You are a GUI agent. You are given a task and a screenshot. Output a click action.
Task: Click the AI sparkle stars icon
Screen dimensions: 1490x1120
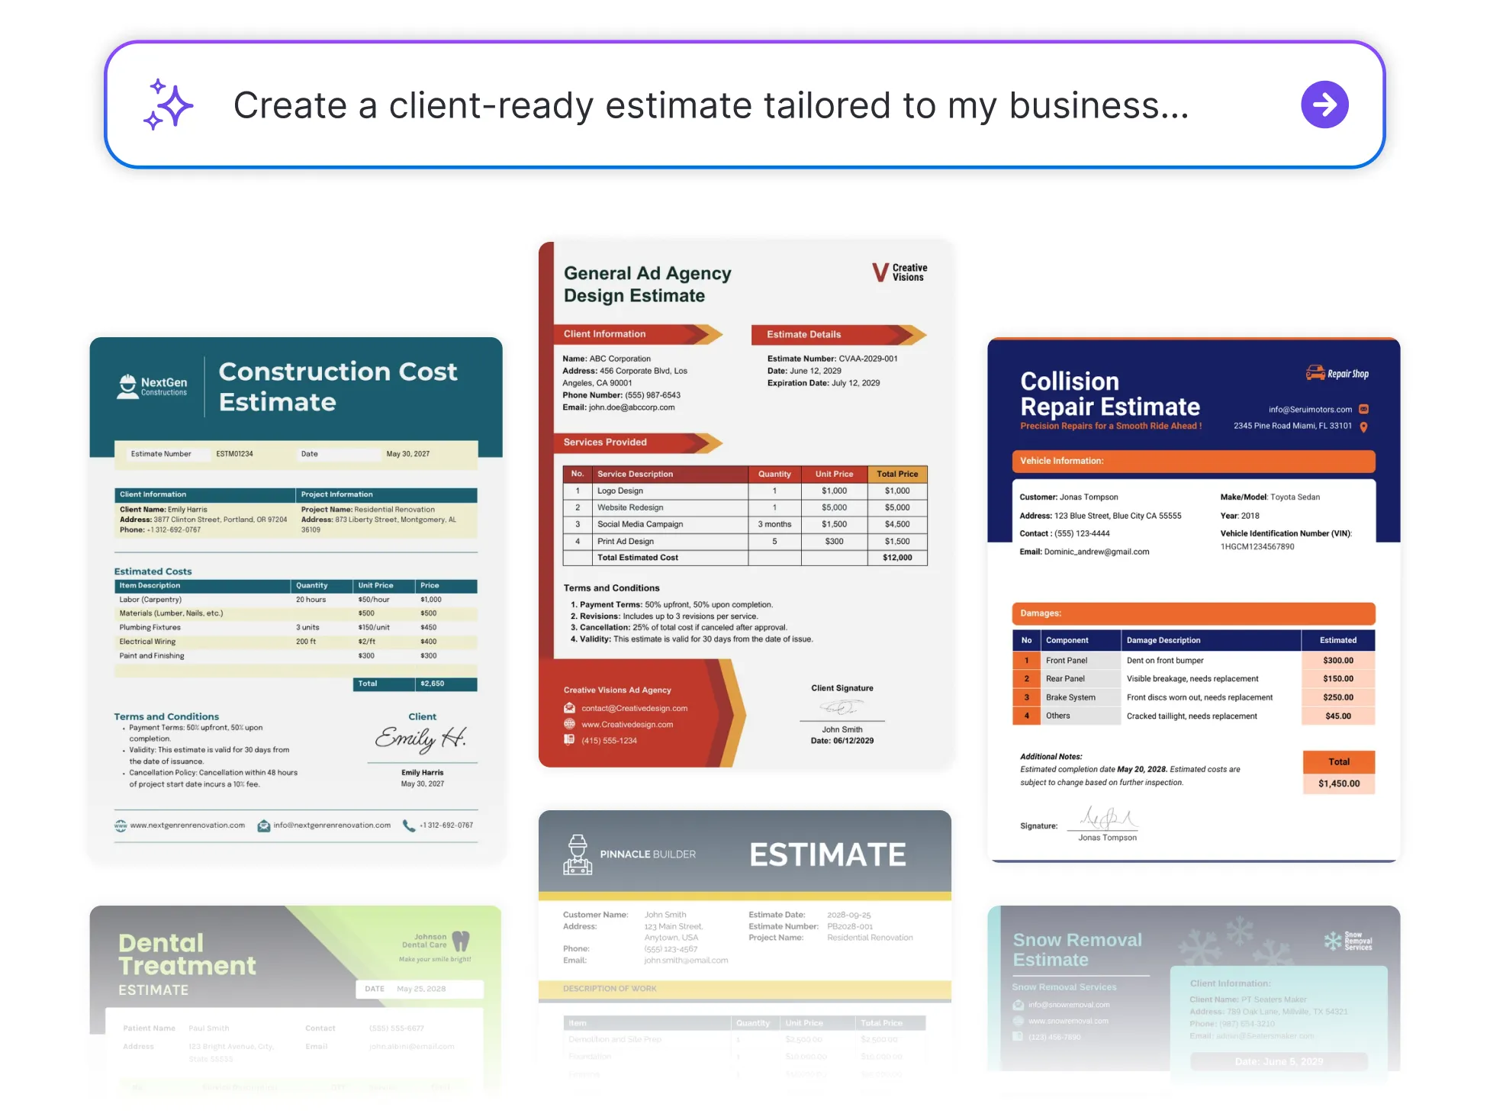pos(168,105)
